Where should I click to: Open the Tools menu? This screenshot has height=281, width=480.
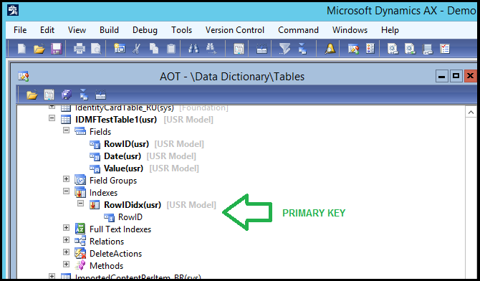coord(181,30)
